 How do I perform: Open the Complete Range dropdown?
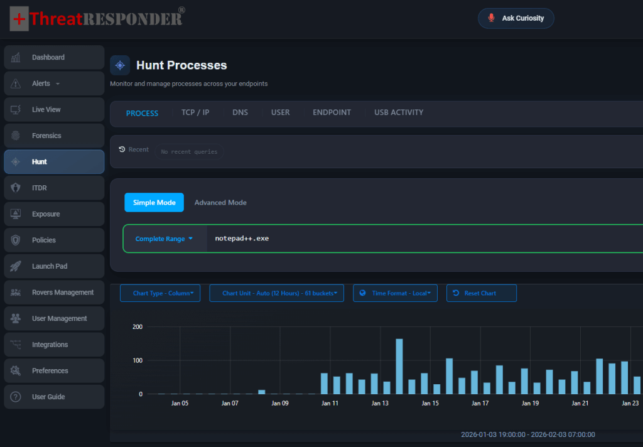(x=165, y=239)
